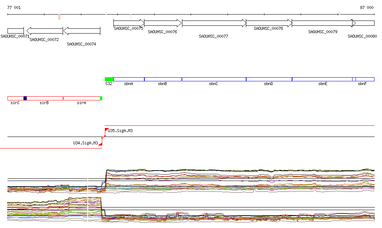This screenshot has width=382, height=228.
Task: Select the SAOUHSC_00076 gene arrow
Action: coord(163,23)
